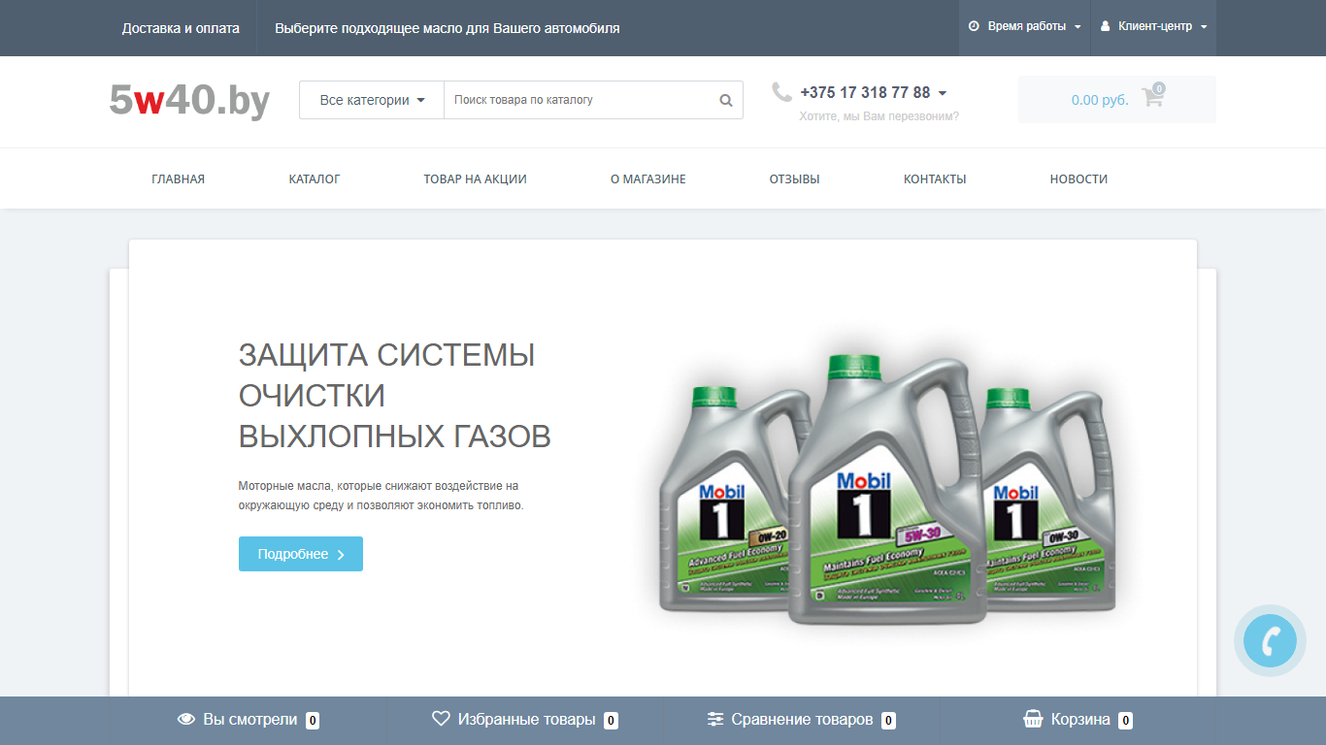Click the eye icon in bottom bar
The height and width of the screenshot is (745, 1326).
click(186, 720)
